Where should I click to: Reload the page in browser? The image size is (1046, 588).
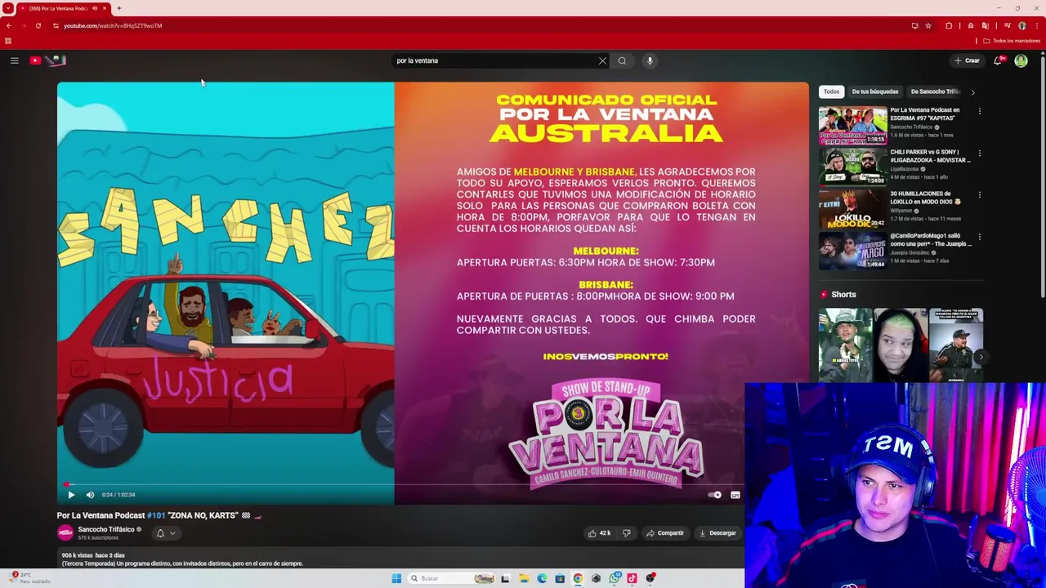38,25
